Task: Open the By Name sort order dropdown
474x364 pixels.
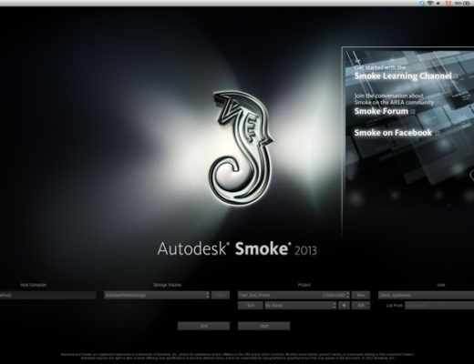Action: click(301, 306)
